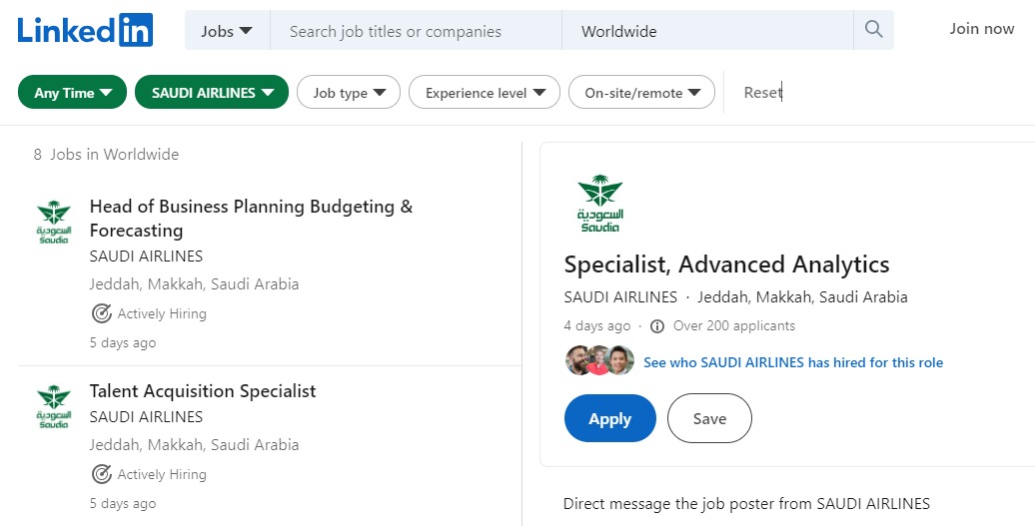Click the LinkedIn logo
Image resolution: width=1035 pixels, height=526 pixels.
click(85, 31)
